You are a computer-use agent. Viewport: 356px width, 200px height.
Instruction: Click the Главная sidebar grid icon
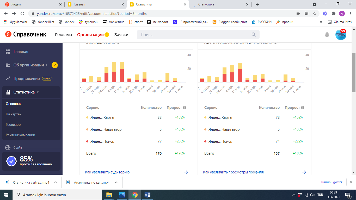pyautogui.click(x=8, y=52)
